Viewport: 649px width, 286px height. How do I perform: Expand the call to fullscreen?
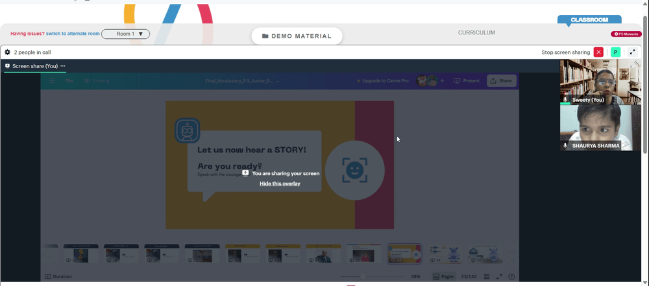tap(632, 52)
